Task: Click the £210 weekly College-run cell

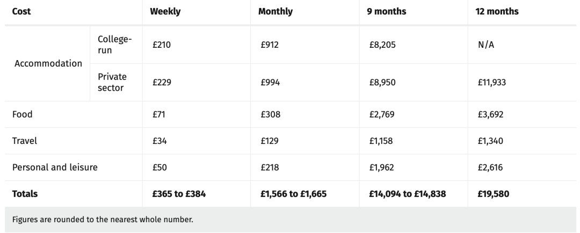Action: click(162, 45)
